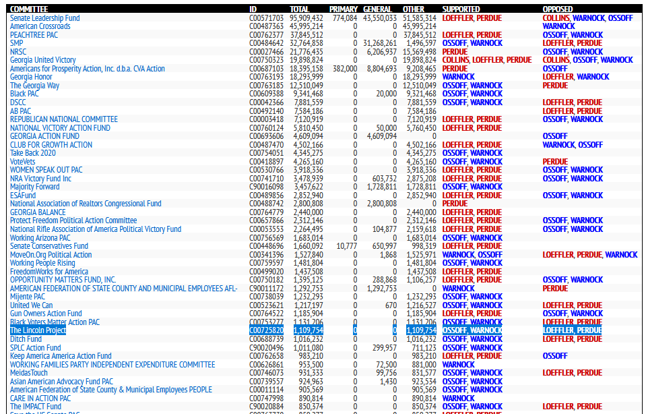Click the Black PAC link
The image size is (646, 414).
[x=24, y=94]
